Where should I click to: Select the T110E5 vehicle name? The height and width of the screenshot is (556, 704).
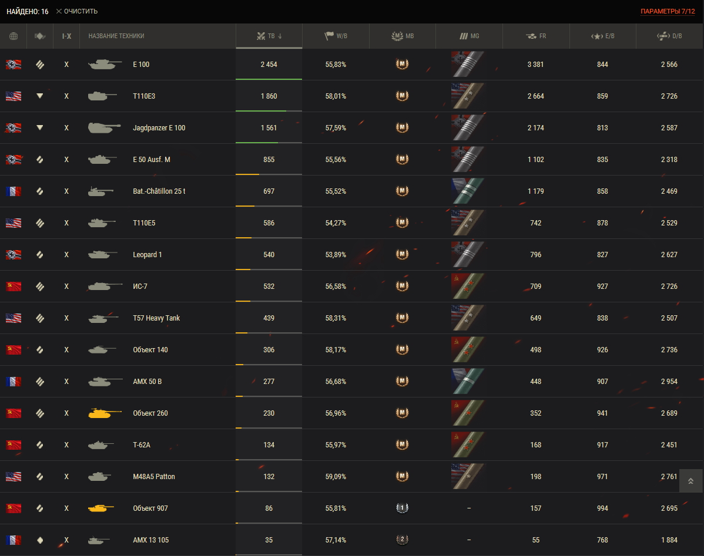click(144, 223)
